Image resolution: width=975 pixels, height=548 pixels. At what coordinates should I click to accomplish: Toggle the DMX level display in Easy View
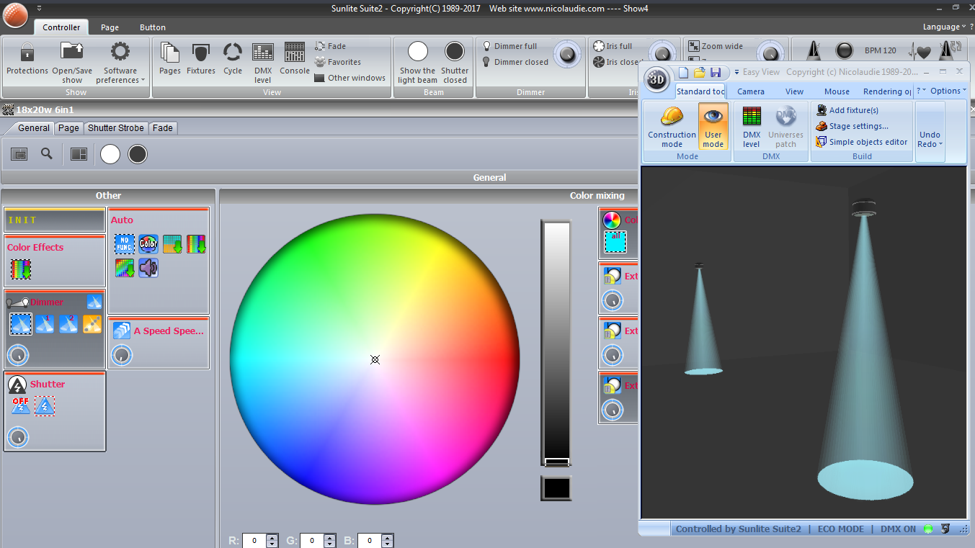point(752,126)
